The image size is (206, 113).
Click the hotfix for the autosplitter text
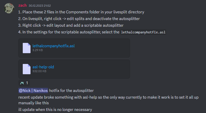[72, 91]
